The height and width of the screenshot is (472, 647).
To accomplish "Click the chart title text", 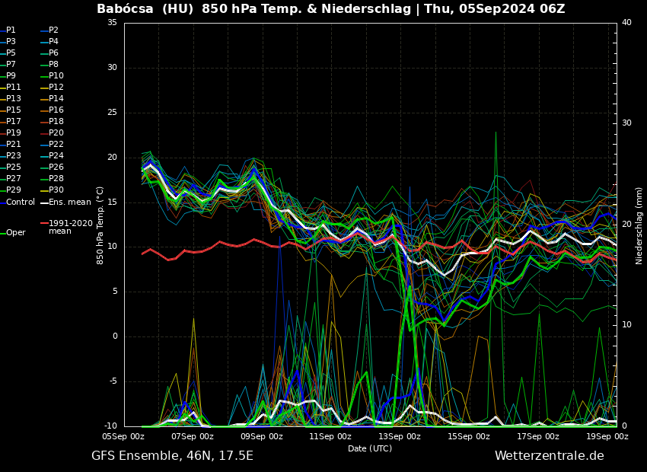I will pos(330,9).
